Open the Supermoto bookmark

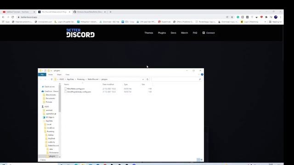164,22
